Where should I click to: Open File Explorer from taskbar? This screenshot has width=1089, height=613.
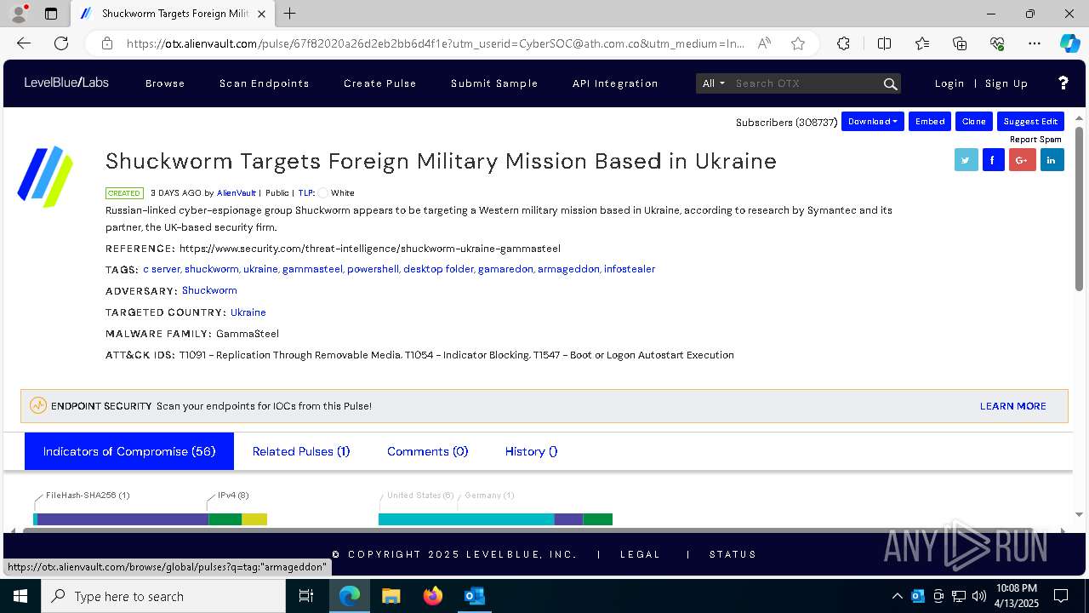(391, 596)
